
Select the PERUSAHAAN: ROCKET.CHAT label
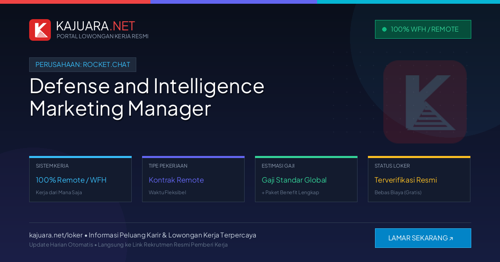pos(82,64)
